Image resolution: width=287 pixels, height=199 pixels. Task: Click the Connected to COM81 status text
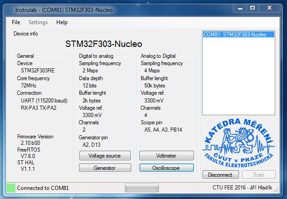pos(43,188)
